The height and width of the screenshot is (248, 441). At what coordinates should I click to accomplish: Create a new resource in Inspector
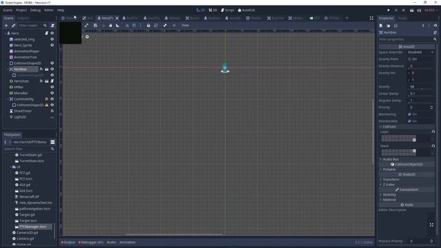tap(381, 25)
